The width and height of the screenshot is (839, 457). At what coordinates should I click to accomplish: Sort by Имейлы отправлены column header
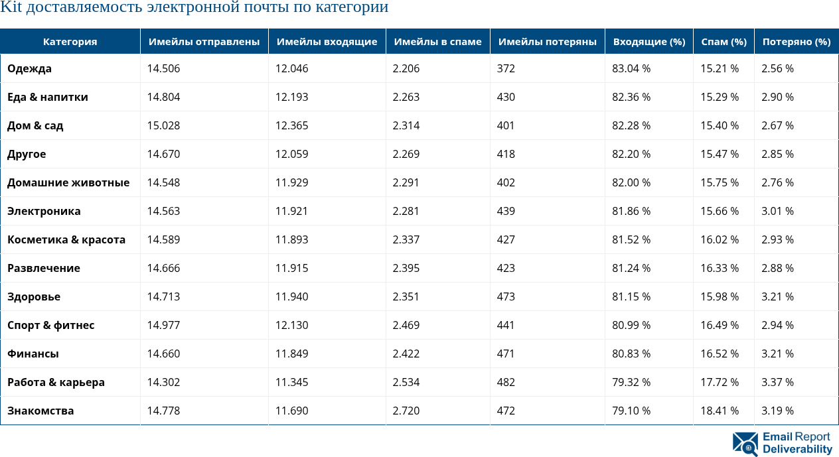pyautogui.click(x=204, y=41)
